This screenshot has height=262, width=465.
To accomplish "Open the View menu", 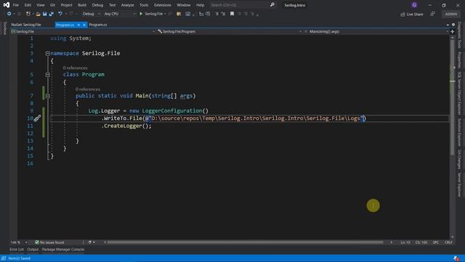I will [x=41, y=5].
